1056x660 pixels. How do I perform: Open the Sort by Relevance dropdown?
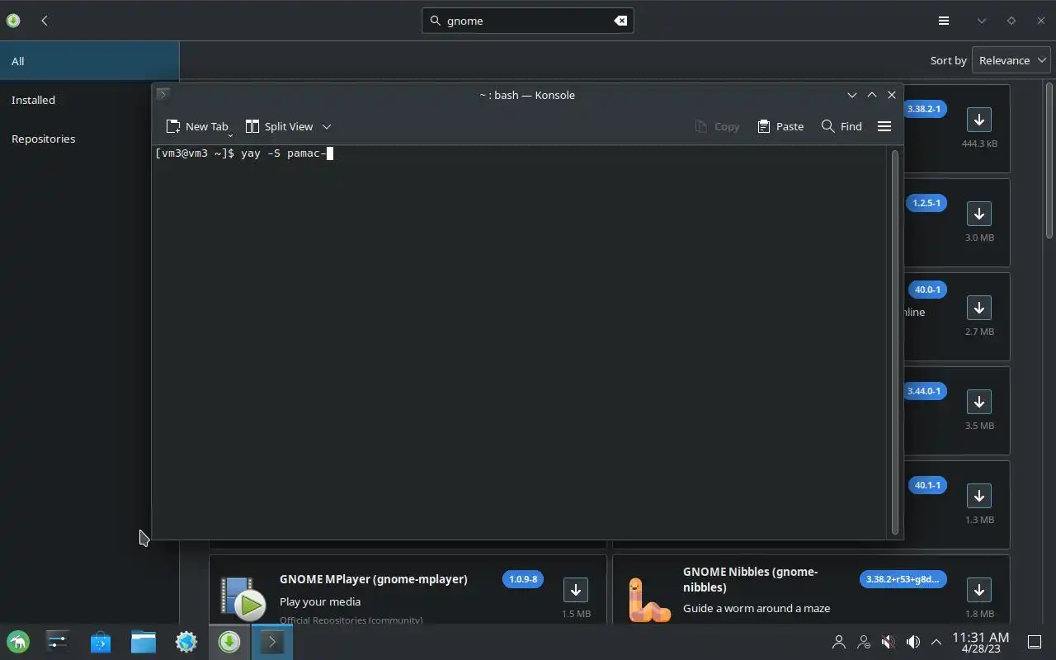[1011, 60]
